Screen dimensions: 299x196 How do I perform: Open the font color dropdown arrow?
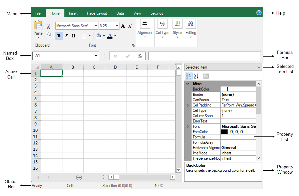pyautogui.click(x=115, y=36)
